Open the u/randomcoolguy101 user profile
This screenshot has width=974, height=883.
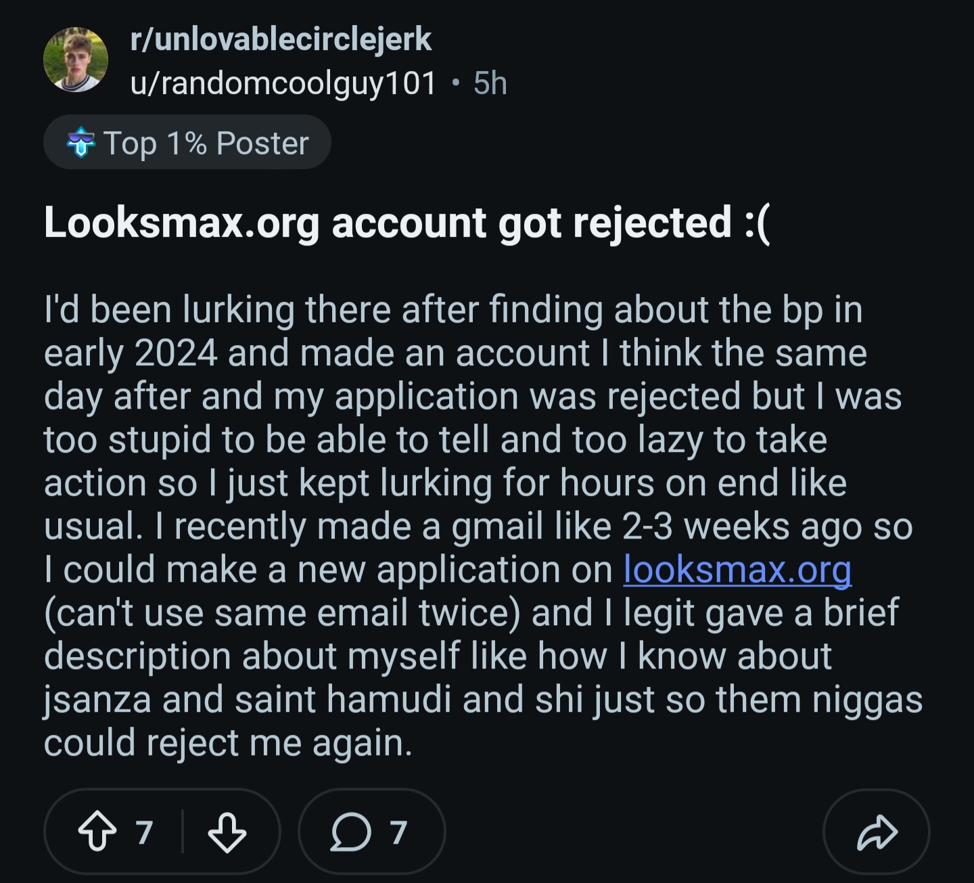click(x=283, y=83)
